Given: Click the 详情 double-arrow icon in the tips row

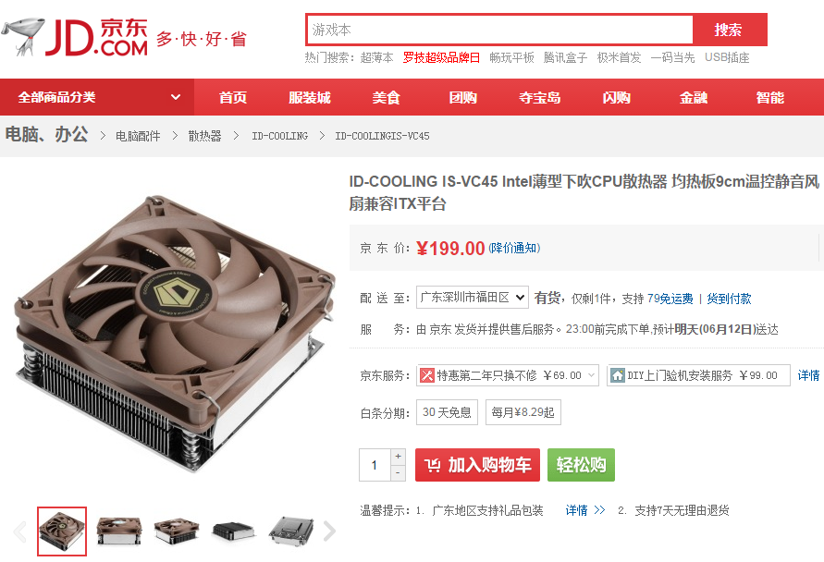Looking at the screenshot, I should [599, 510].
